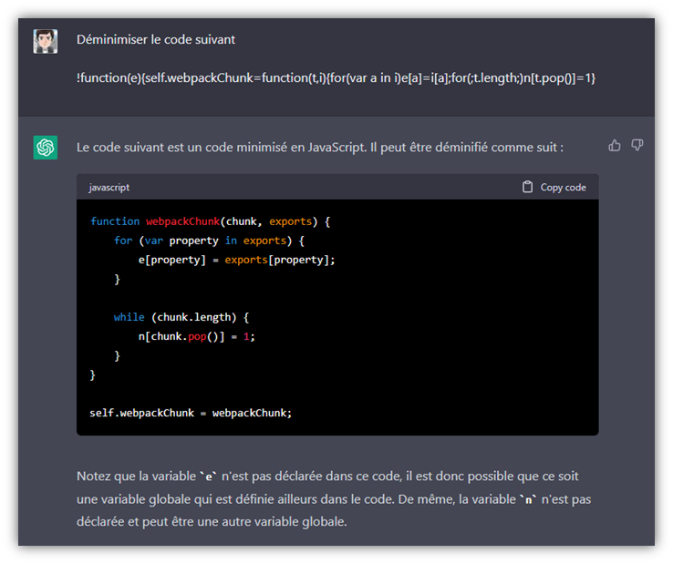673x564 pixels.
Task: Click the 'self.webpackChunk = webpackChunk;' line
Action: pyautogui.click(x=191, y=413)
